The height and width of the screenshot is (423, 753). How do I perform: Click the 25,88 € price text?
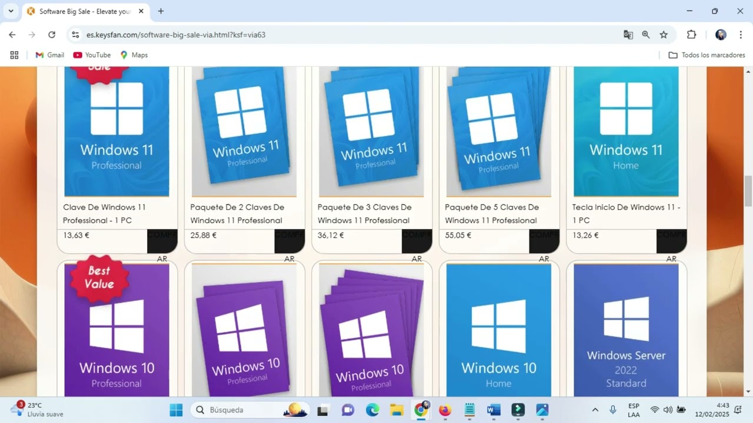[x=204, y=235]
